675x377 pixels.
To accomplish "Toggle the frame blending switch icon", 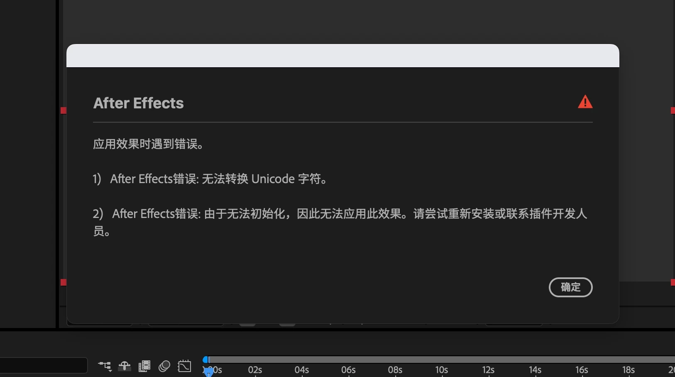I will [144, 366].
